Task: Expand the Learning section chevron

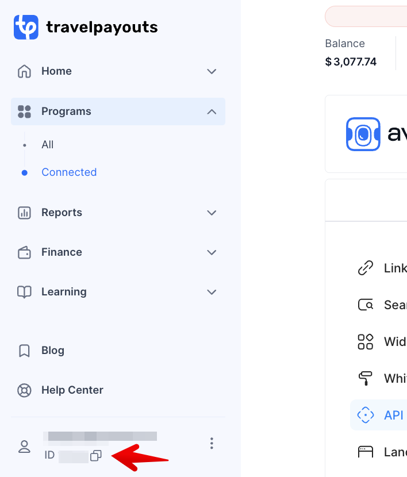Action: [x=212, y=292]
